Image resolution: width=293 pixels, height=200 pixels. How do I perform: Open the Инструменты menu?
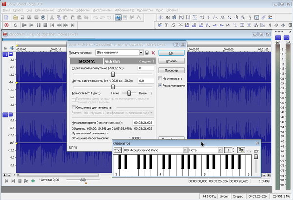(x=102, y=10)
